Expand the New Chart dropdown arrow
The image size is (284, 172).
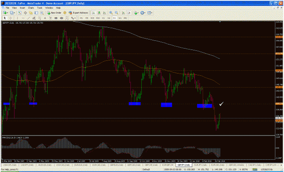(7, 13)
